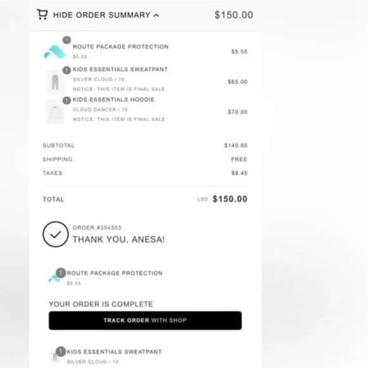
Task: Track order with Shop button
Action: 145,320
